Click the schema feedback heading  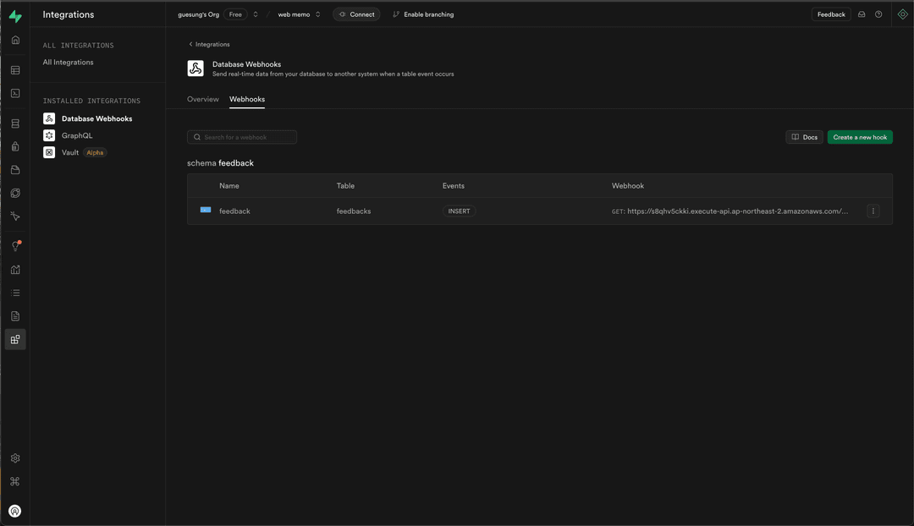click(x=220, y=163)
